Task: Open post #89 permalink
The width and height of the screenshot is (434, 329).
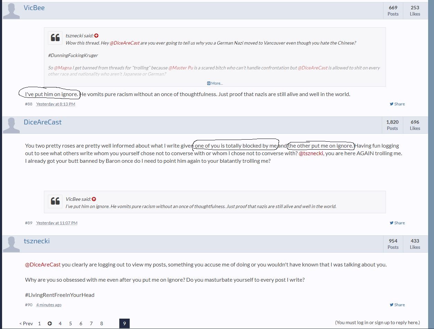Action: click(28, 223)
